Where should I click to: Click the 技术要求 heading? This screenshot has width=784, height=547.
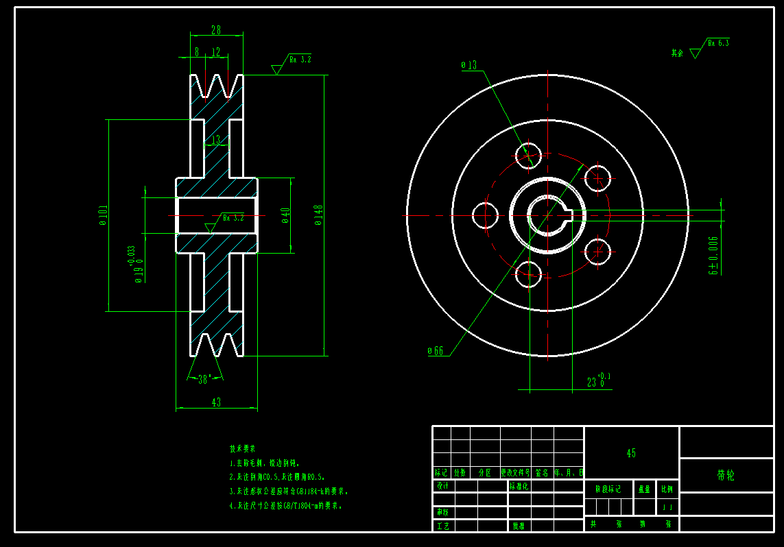(x=243, y=448)
